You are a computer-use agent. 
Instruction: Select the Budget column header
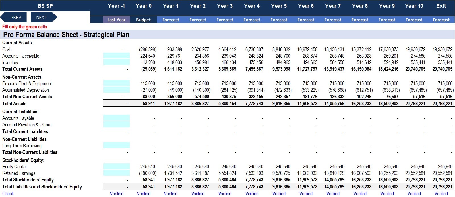(x=143, y=20)
